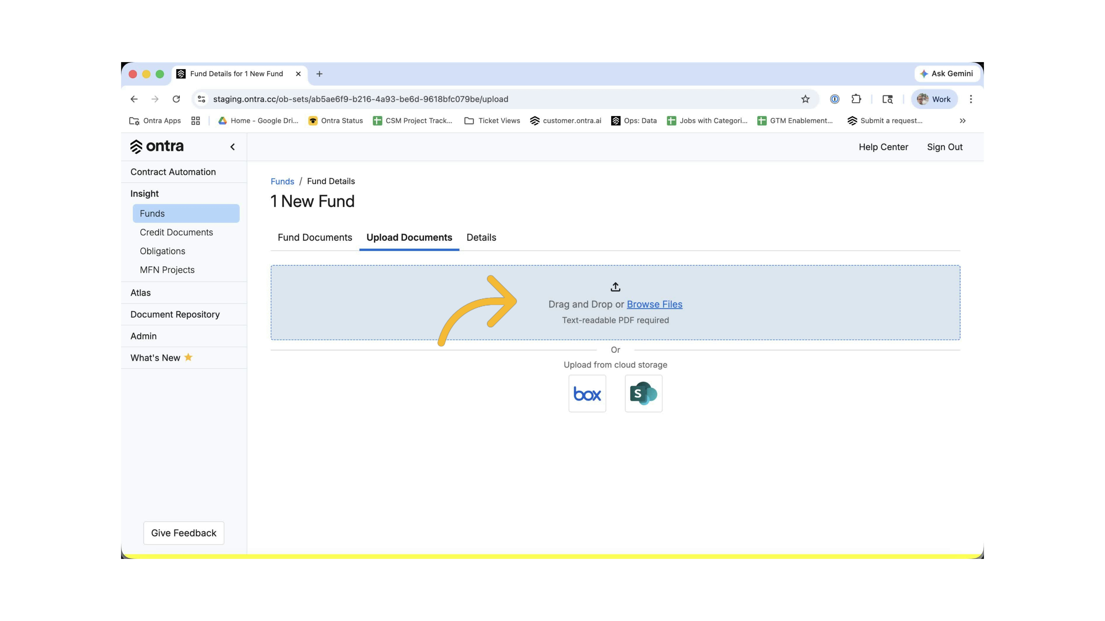Screen dimensions: 1105x621
Task: Open What's New in the sidebar
Action: click(x=184, y=358)
